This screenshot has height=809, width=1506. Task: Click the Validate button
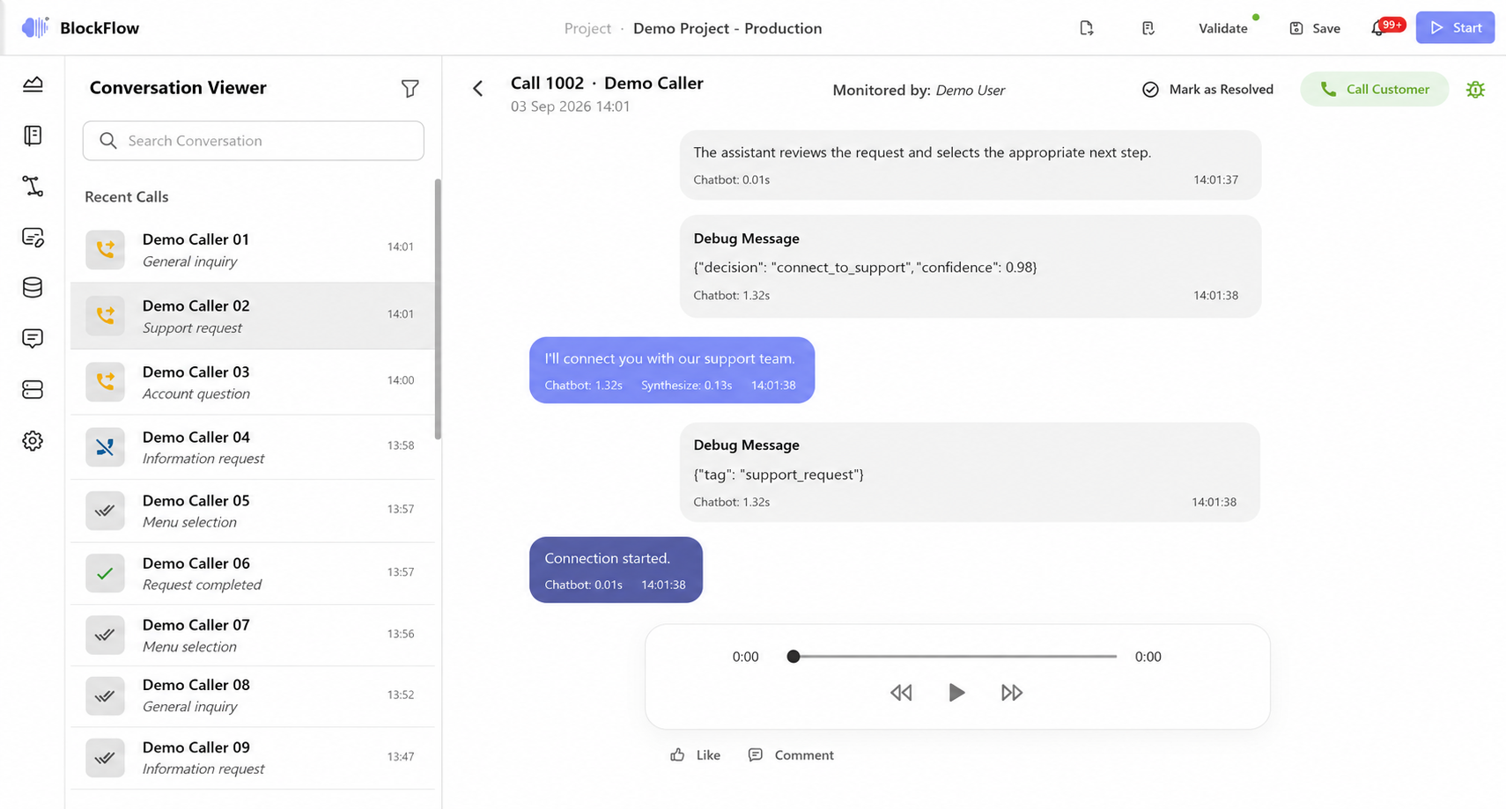point(1222,28)
